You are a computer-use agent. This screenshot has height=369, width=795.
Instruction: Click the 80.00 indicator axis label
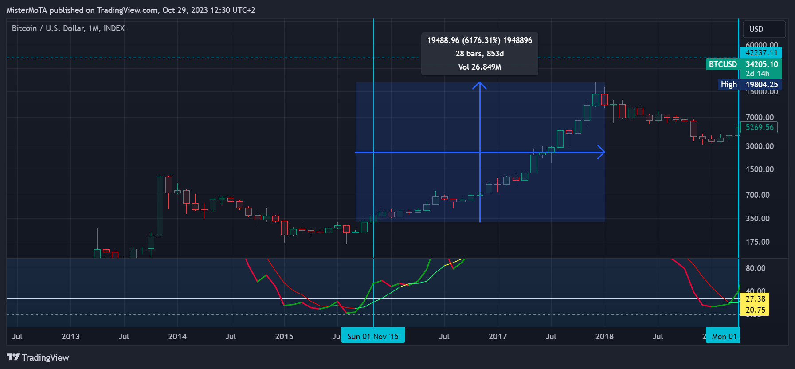point(756,268)
